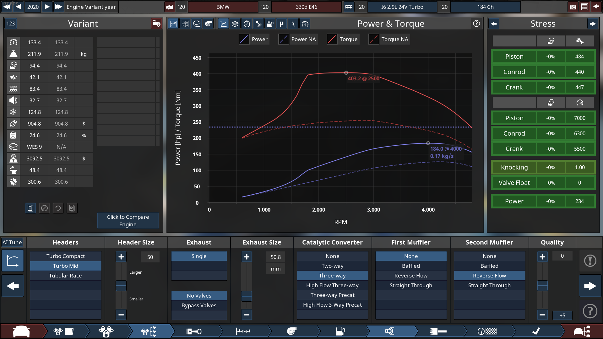Toggle the Torque curve legend

(343, 39)
